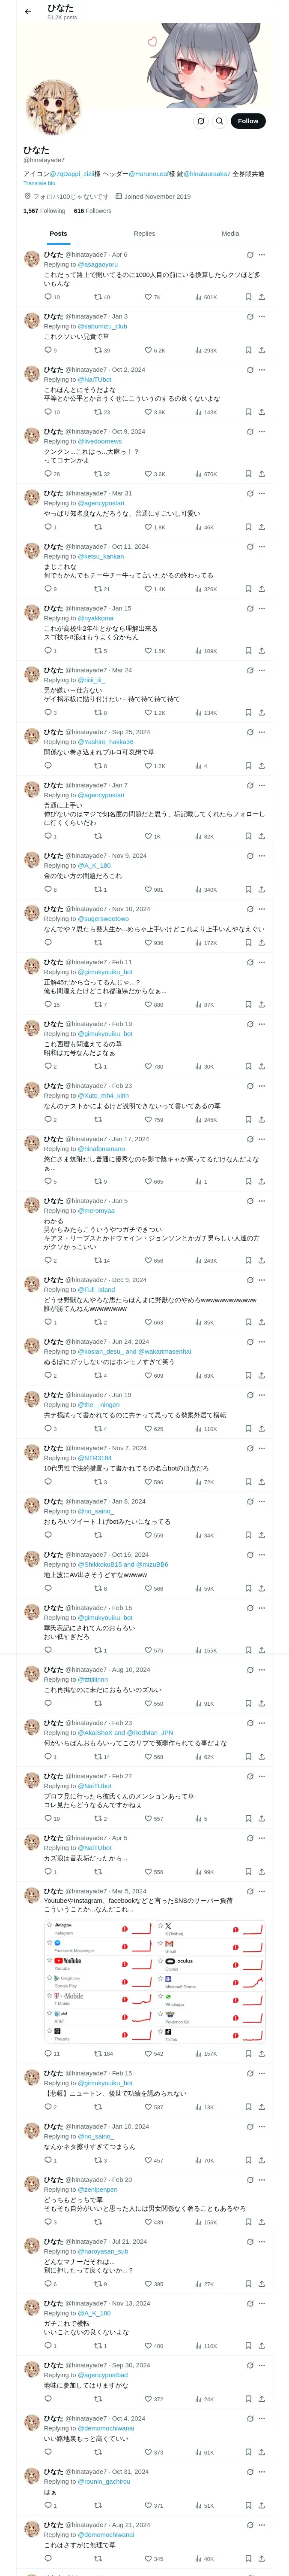Repost the Jan 3 post
The image size is (289, 2576).
(98, 351)
